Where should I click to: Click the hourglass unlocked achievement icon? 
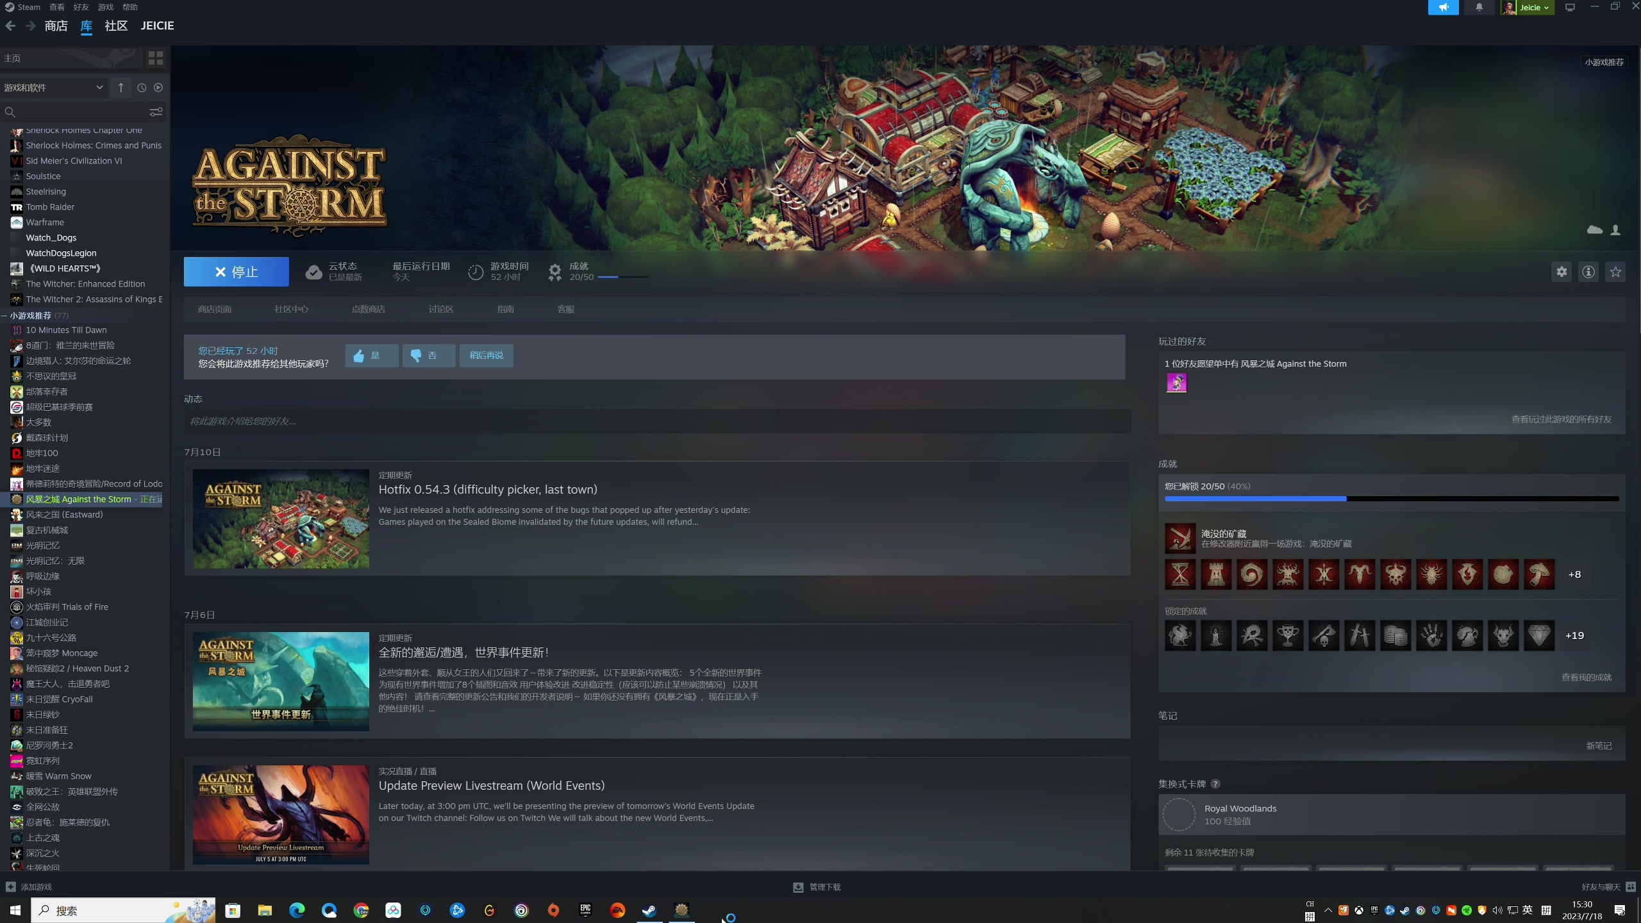pos(1180,574)
